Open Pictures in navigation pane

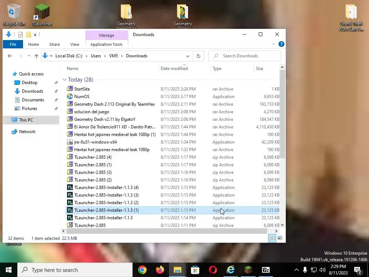click(30, 109)
